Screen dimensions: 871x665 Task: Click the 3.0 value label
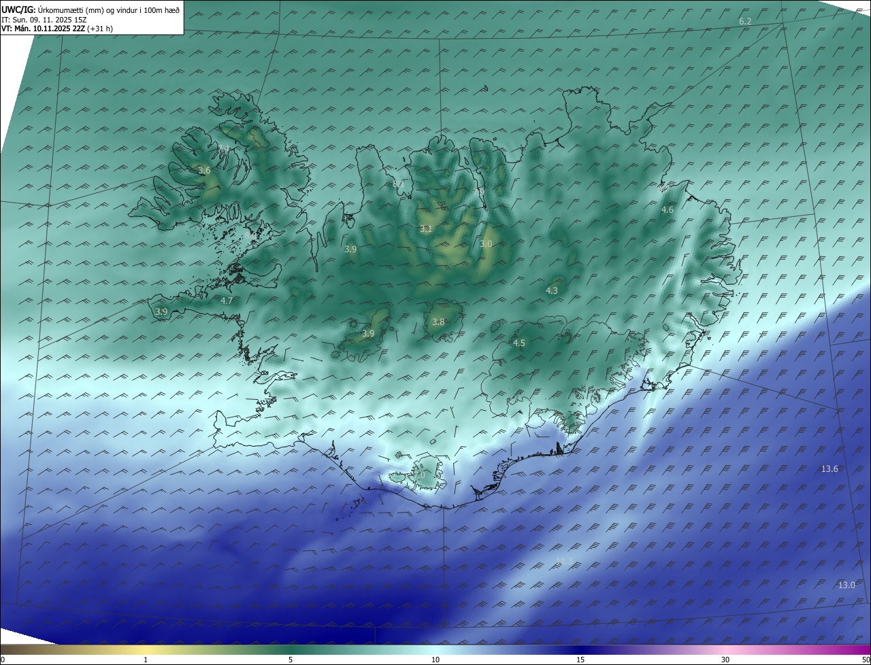tap(486, 243)
